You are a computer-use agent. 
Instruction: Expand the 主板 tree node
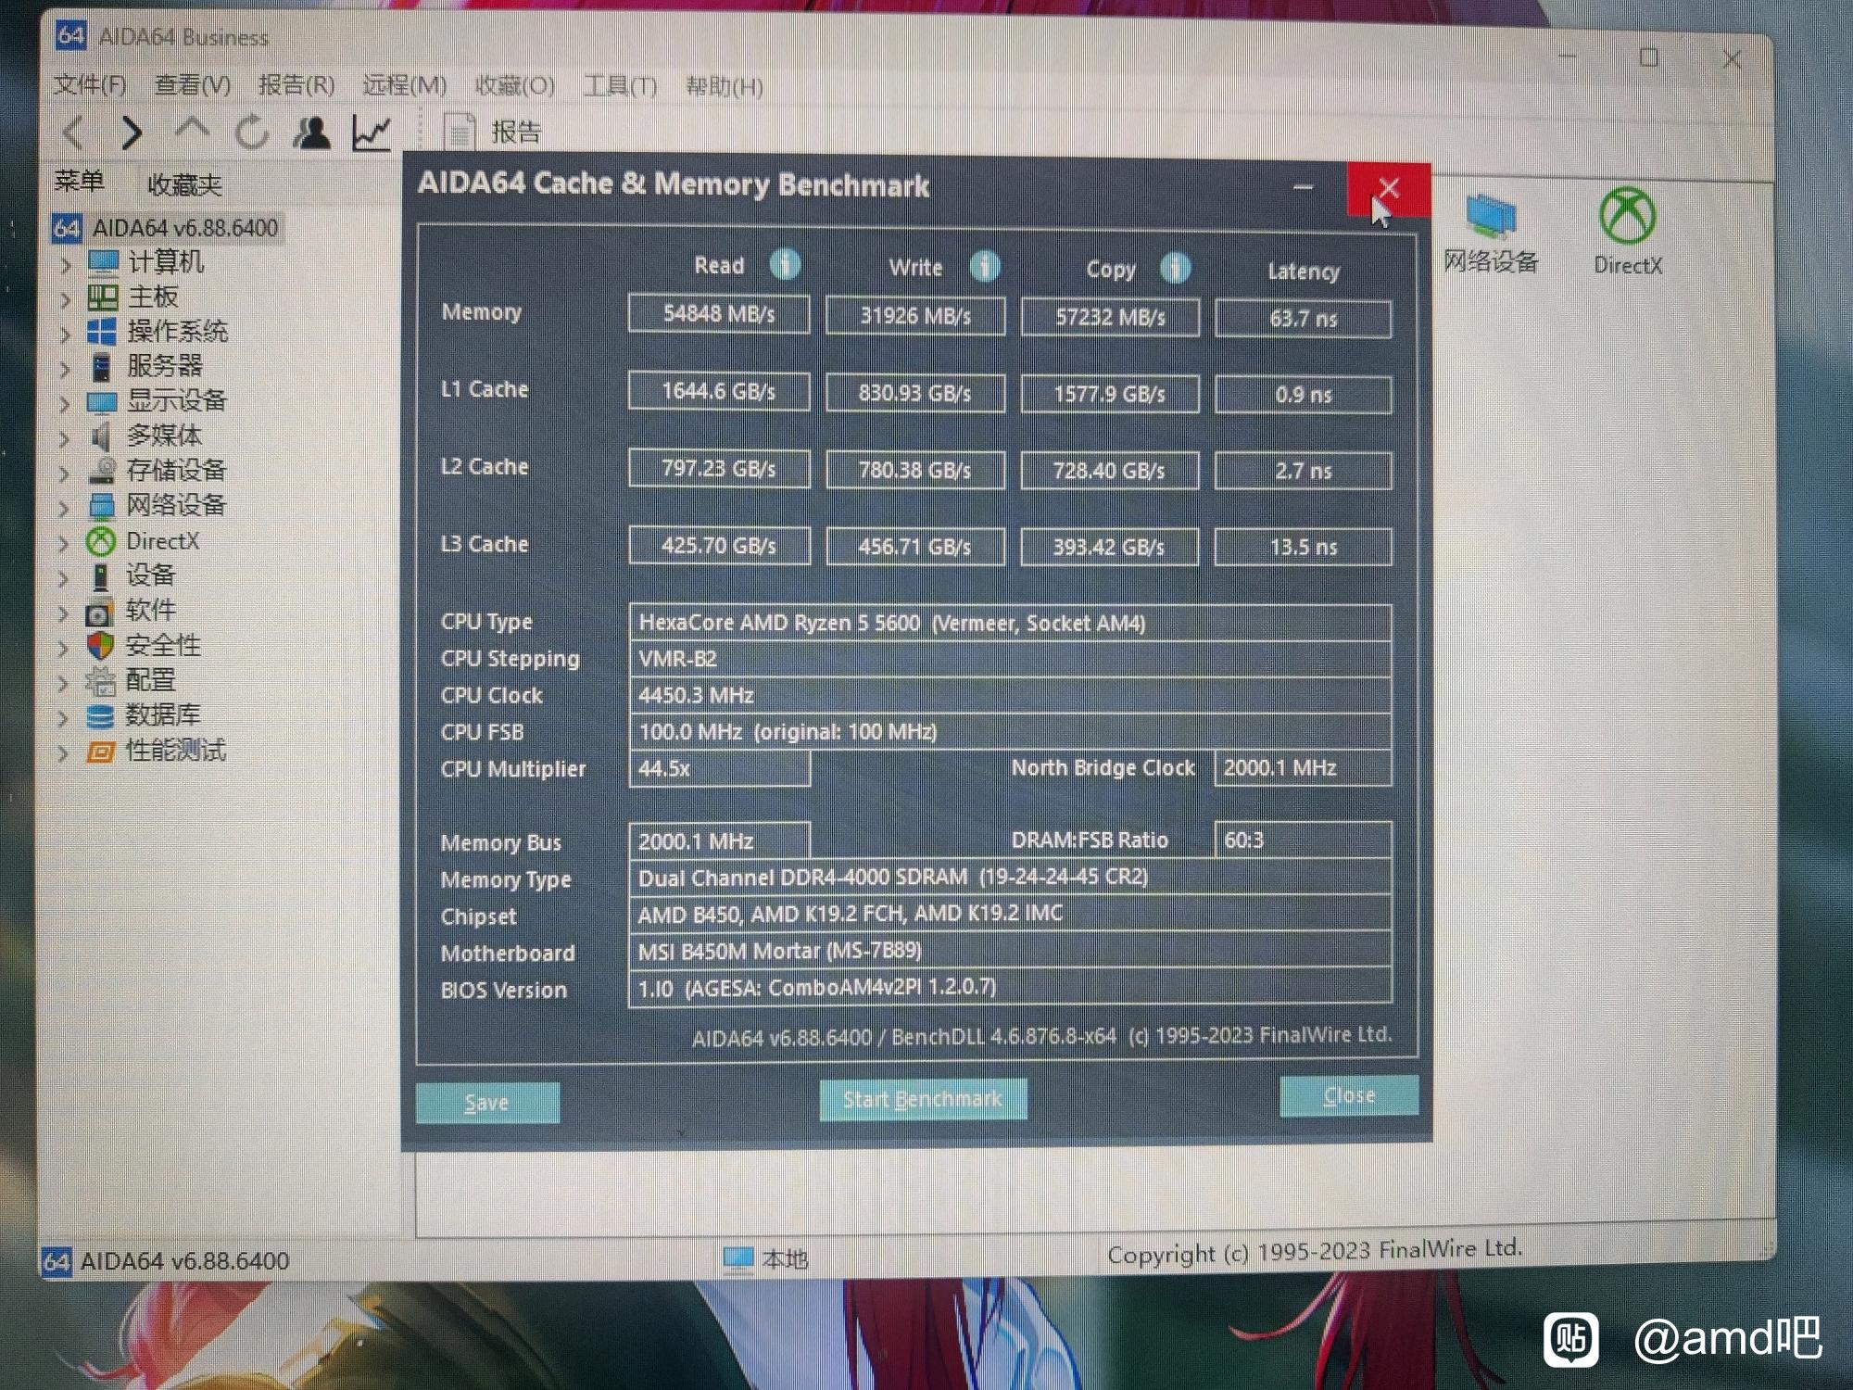coord(65,300)
